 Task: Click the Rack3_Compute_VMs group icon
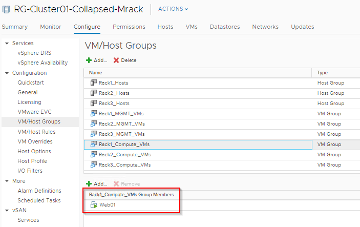(93, 164)
